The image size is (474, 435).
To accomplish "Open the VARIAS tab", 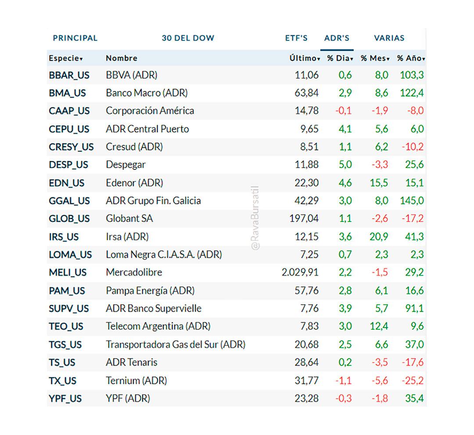I will coord(389,38).
